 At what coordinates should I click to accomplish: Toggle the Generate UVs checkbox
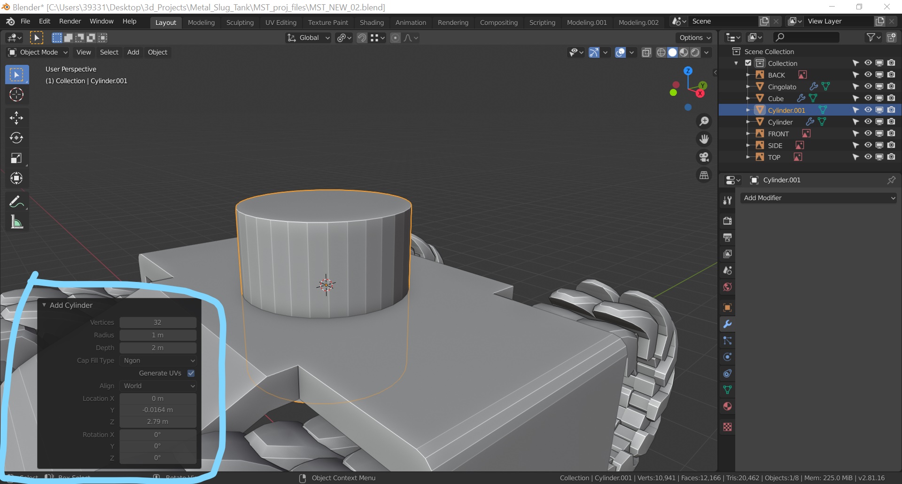pos(191,373)
